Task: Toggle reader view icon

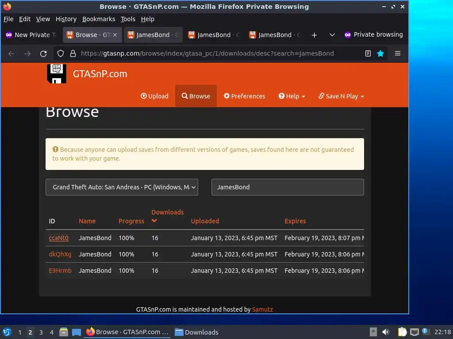Action: (368, 53)
